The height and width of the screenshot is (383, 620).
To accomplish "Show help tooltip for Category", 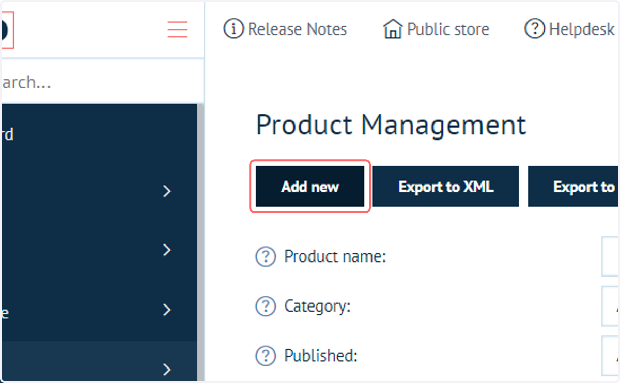I will 266,307.
